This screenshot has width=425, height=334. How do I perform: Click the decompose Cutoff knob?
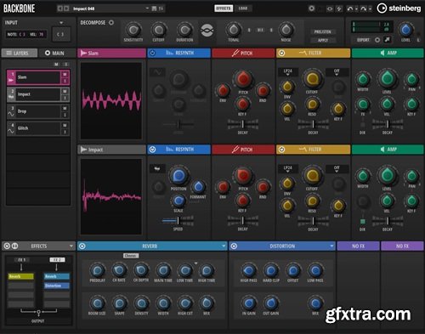[x=159, y=30]
